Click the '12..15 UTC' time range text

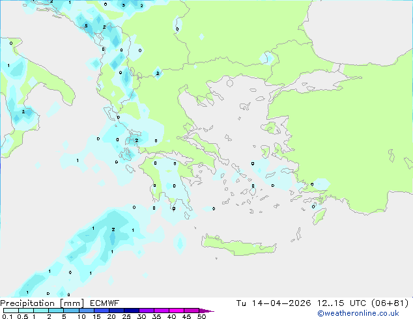[341, 303]
